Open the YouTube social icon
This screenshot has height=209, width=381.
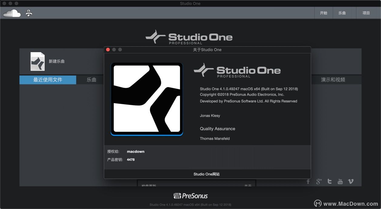(x=340, y=181)
